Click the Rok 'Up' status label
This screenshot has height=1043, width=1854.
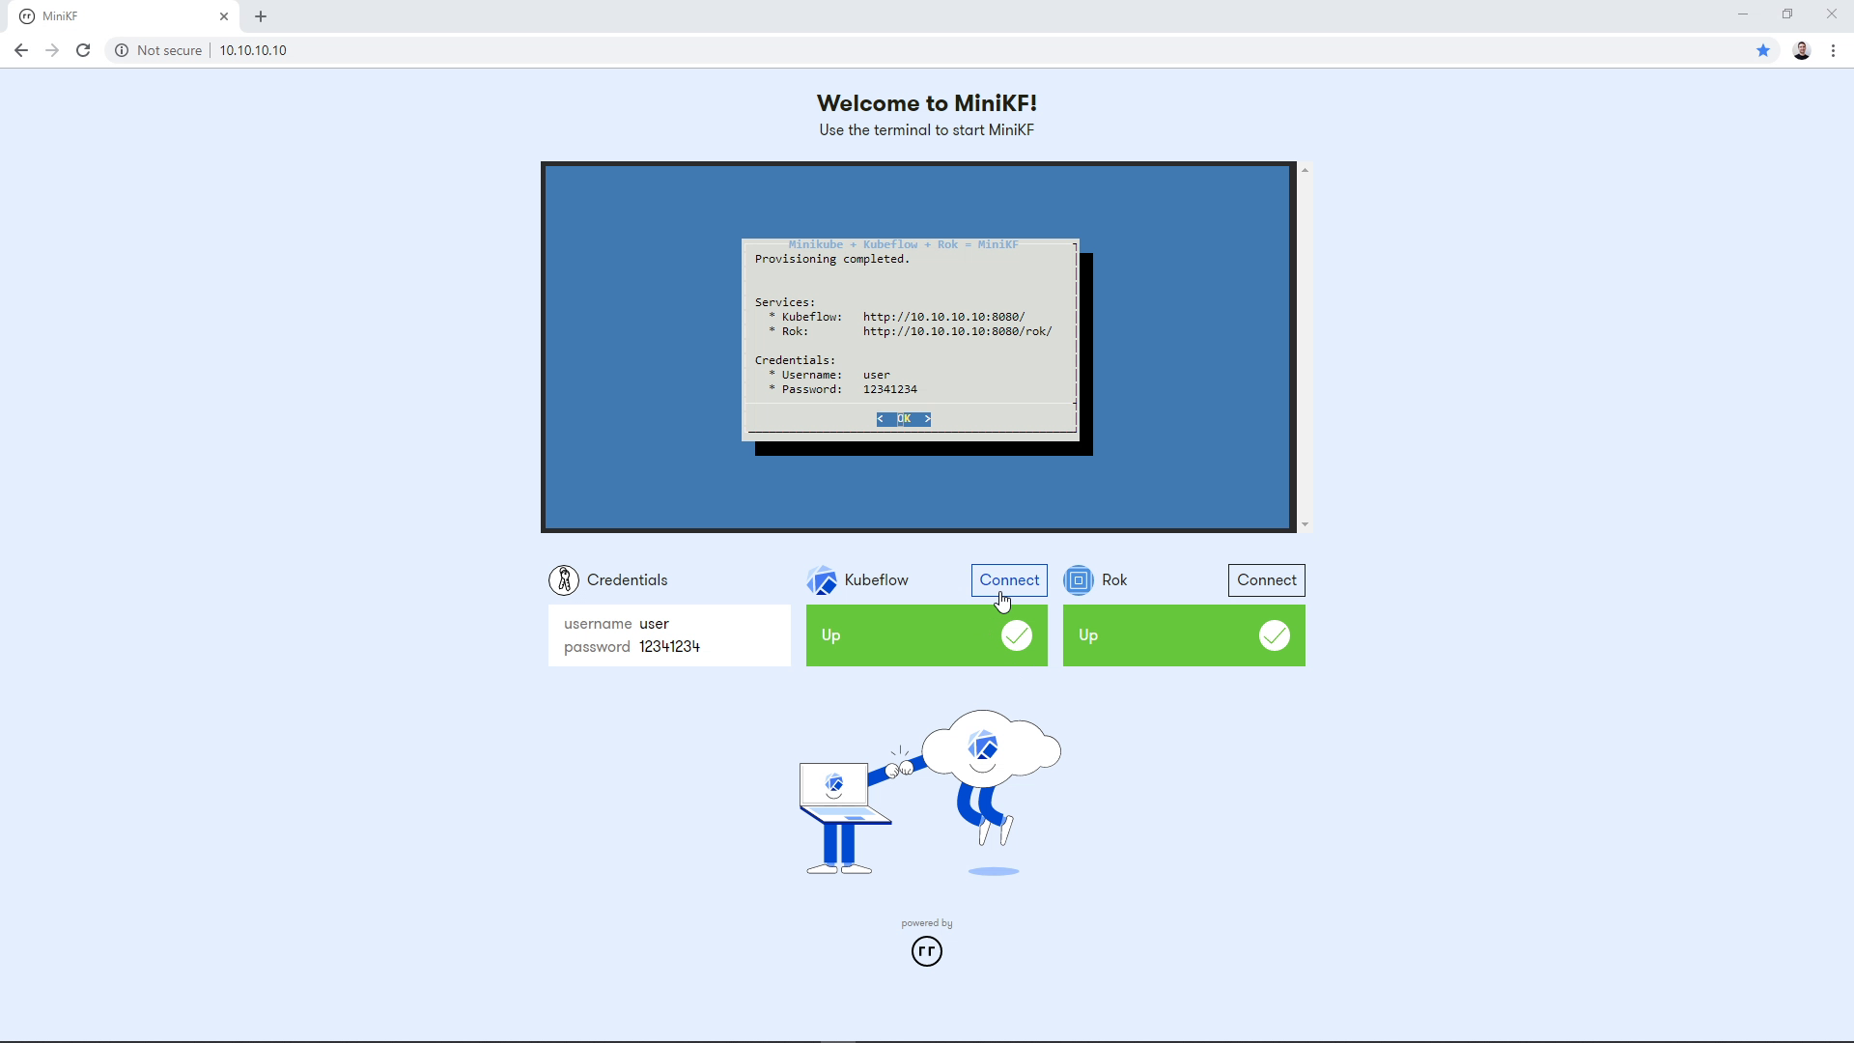click(x=1088, y=635)
